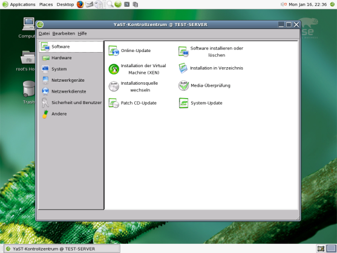Open the Places menu in the top panel
337x253 pixels.
point(46,4)
